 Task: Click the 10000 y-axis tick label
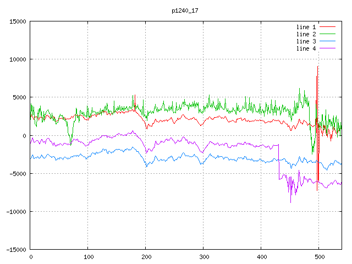click(x=18, y=59)
